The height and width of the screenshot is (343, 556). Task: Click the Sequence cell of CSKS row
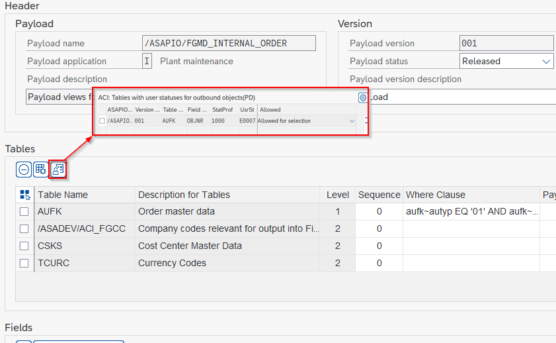click(x=379, y=246)
